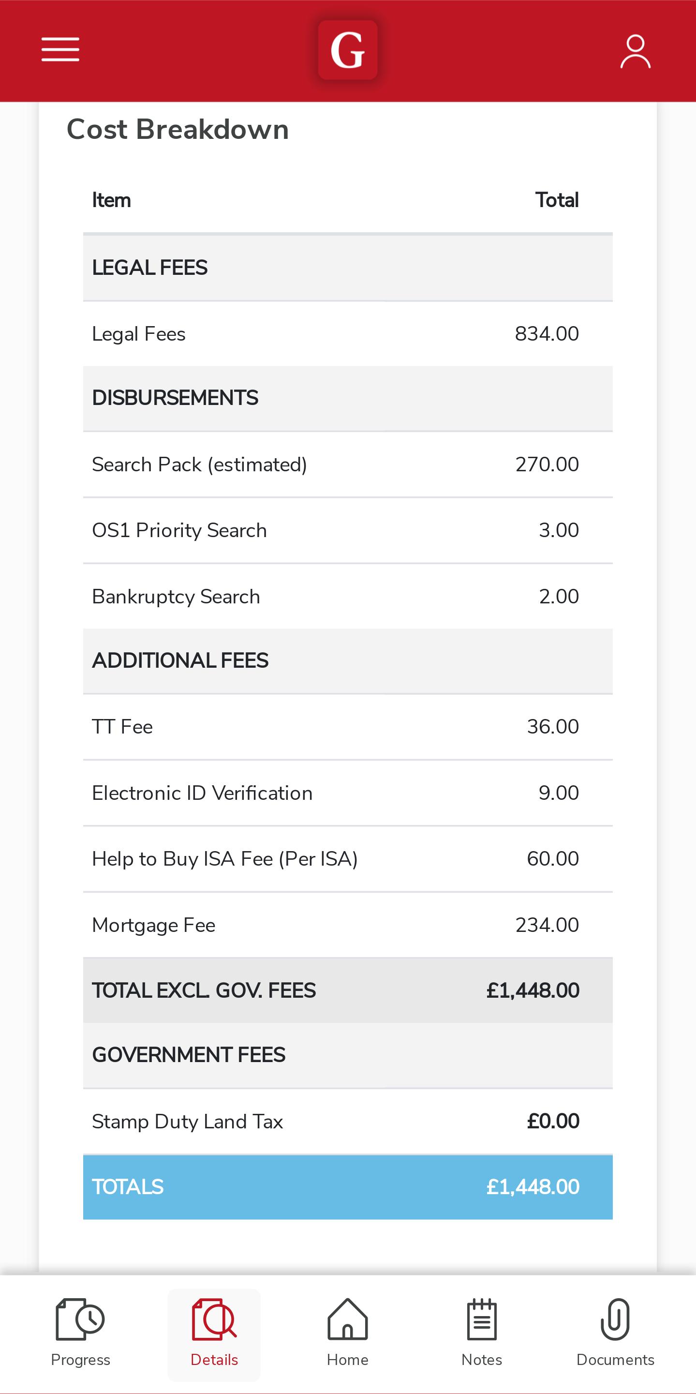696x1394 pixels.
Task: Click the Cost Breakdown heading
Action: (178, 129)
